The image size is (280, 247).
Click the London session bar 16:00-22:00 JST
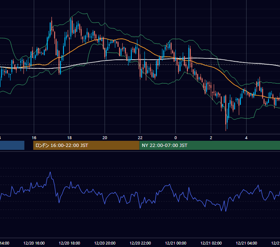tap(86, 145)
